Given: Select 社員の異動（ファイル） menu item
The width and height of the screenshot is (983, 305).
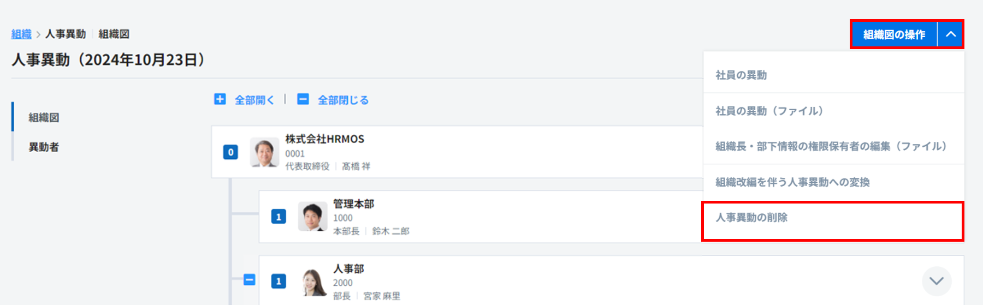Looking at the screenshot, I should (x=769, y=111).
